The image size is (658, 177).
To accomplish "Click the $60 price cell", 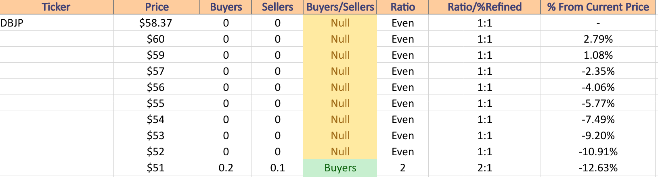I will click(157, 39).
